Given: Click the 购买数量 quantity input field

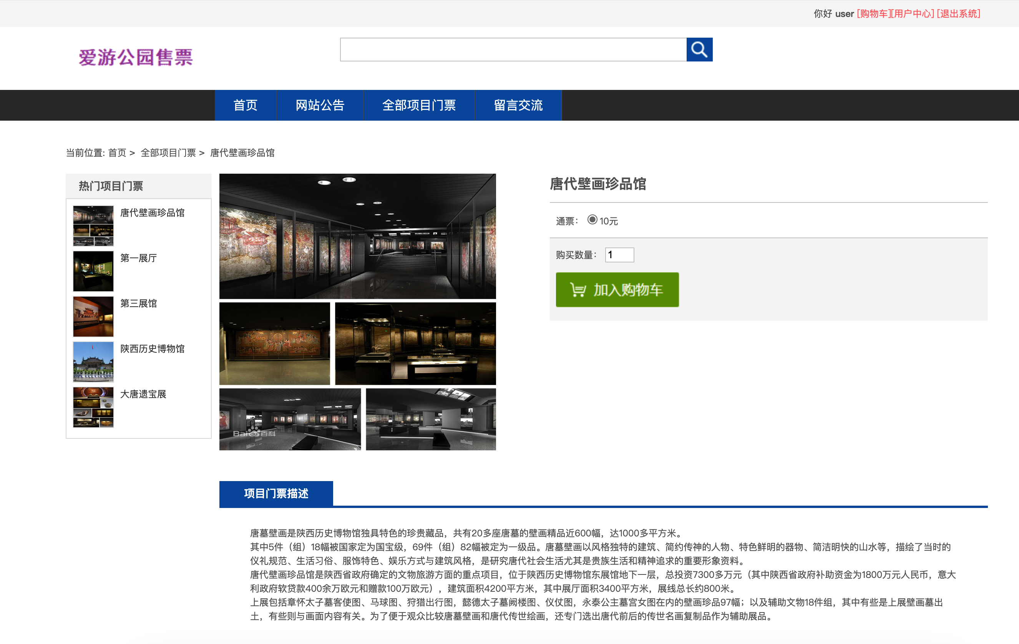Looking at the screenshot, I should (x=619, y=255).
